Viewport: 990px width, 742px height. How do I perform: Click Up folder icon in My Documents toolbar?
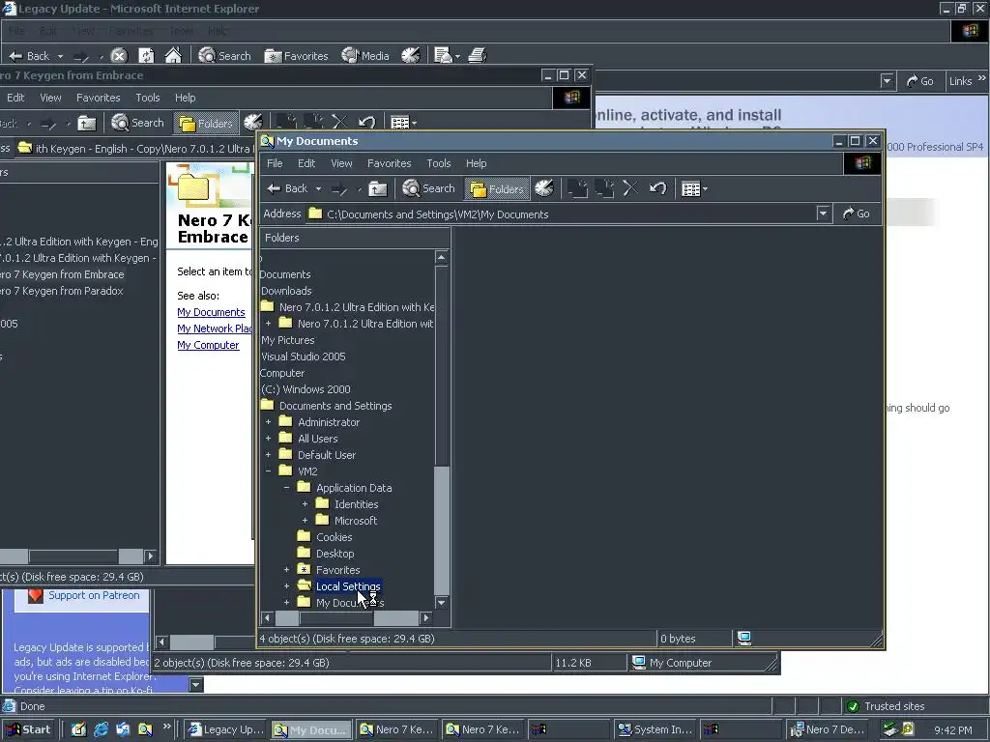(x=378, y=188)
